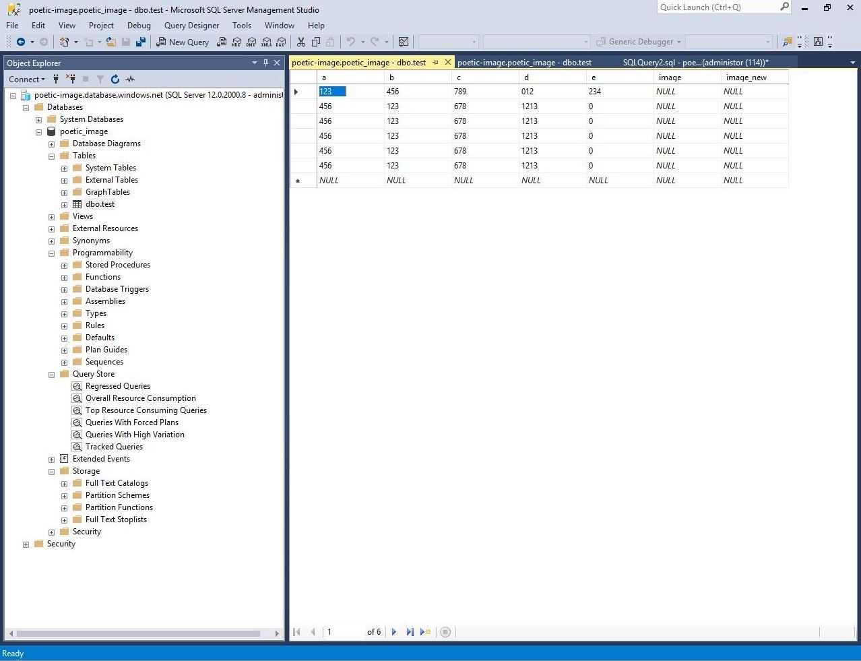This screenshot has height=661, width=861.
Task: Expand the top-level Security folder
Action: point(26,544)
